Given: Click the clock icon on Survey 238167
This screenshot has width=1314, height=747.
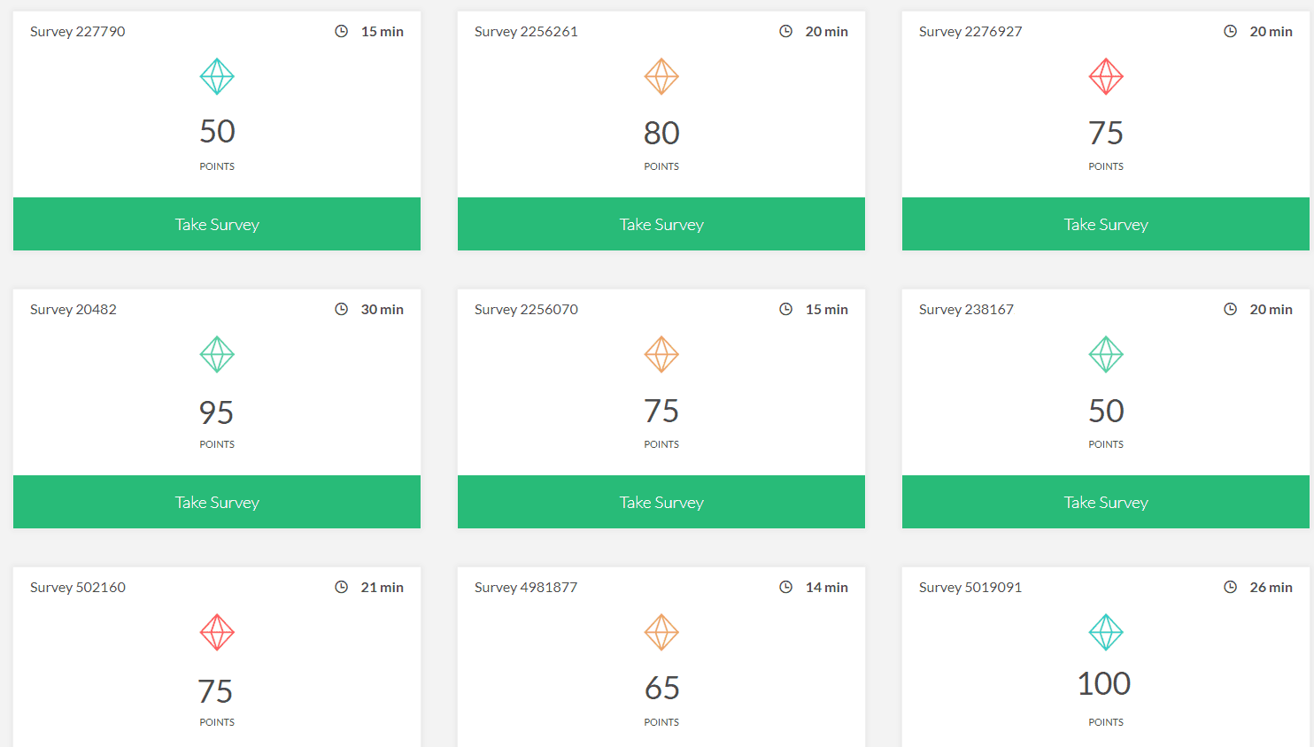Looking at the screenshot, I should coord(1230,309).
